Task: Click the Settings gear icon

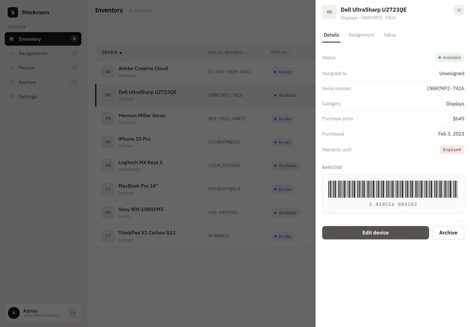Action: [11, 96]
